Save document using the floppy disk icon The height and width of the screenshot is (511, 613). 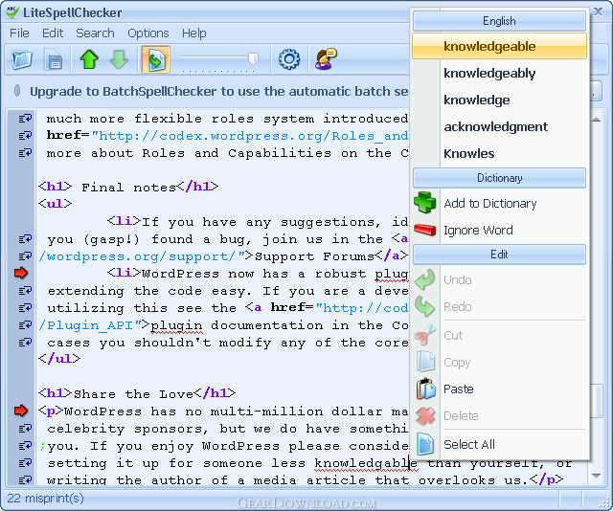[54, 59]
